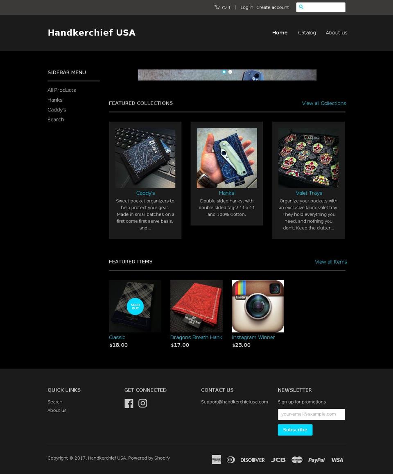This screenshot has height=474, width=393.
Task: Open the Instagram profile icon
Action: 142,403
